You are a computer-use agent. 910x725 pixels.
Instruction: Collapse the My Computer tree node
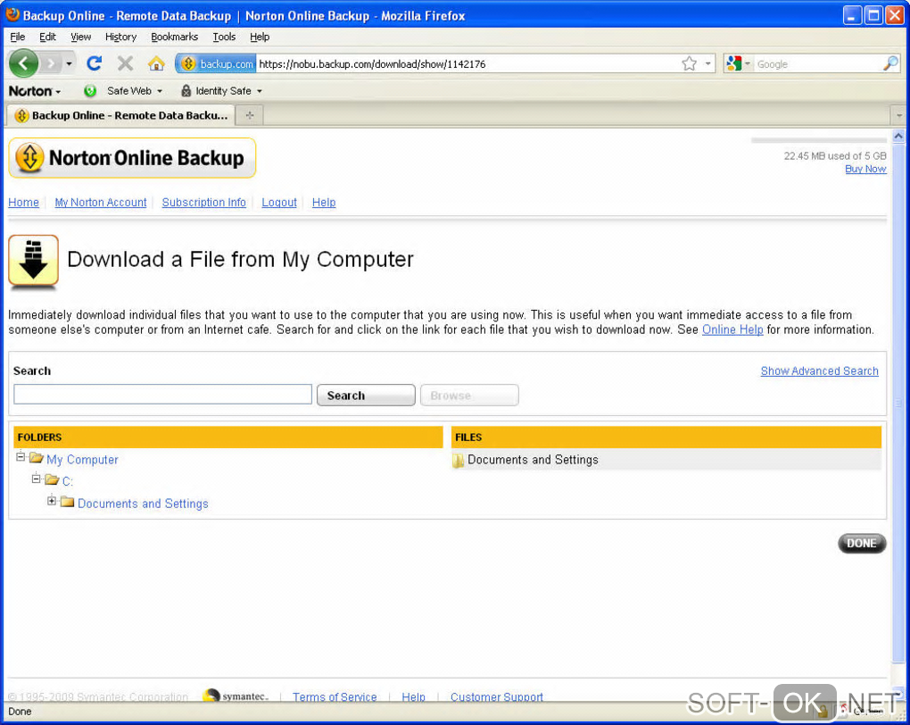point(21,456)
